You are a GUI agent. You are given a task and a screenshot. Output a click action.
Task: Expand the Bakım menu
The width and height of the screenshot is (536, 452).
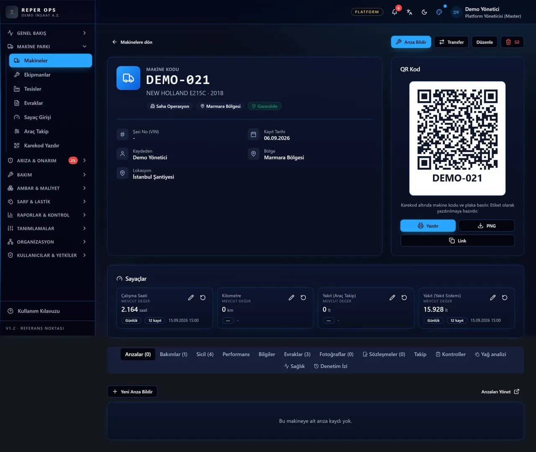point(47,174)
